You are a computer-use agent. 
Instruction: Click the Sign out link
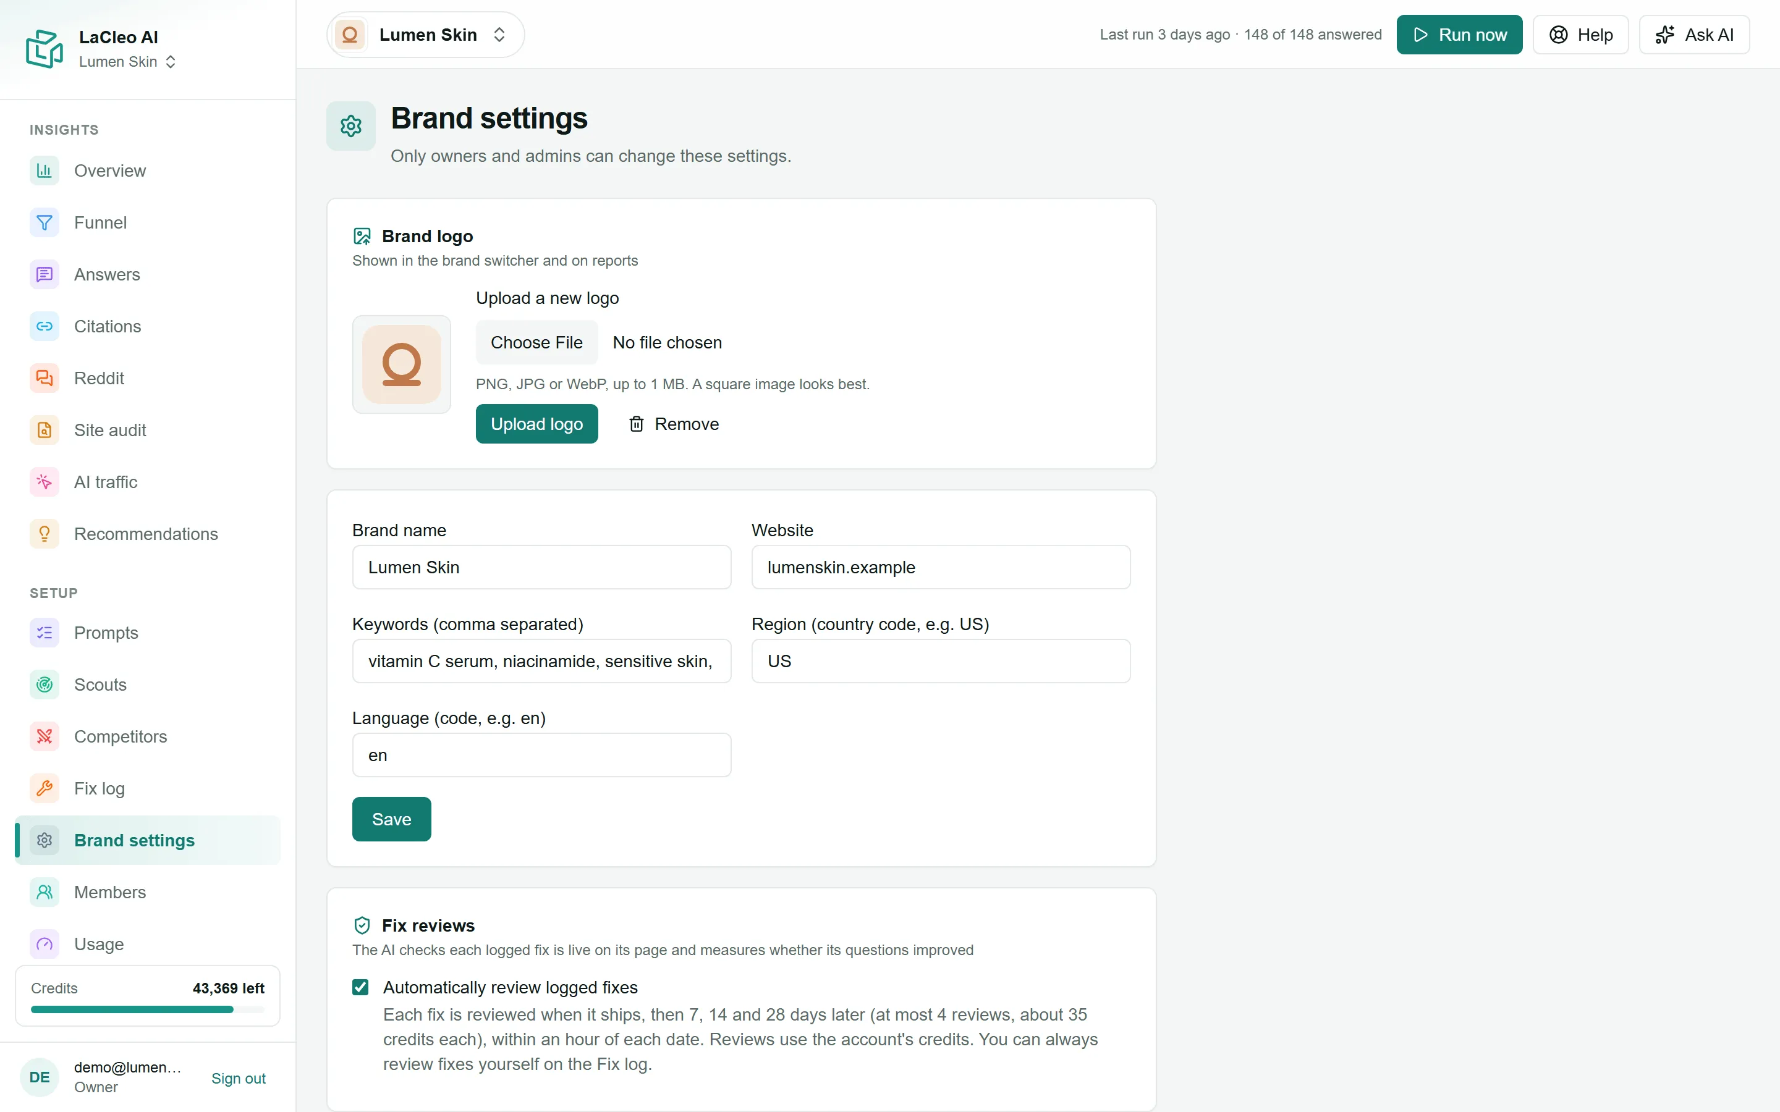239,1077
